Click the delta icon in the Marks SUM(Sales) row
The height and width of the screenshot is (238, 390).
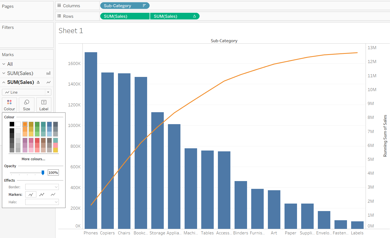[38, 82]
